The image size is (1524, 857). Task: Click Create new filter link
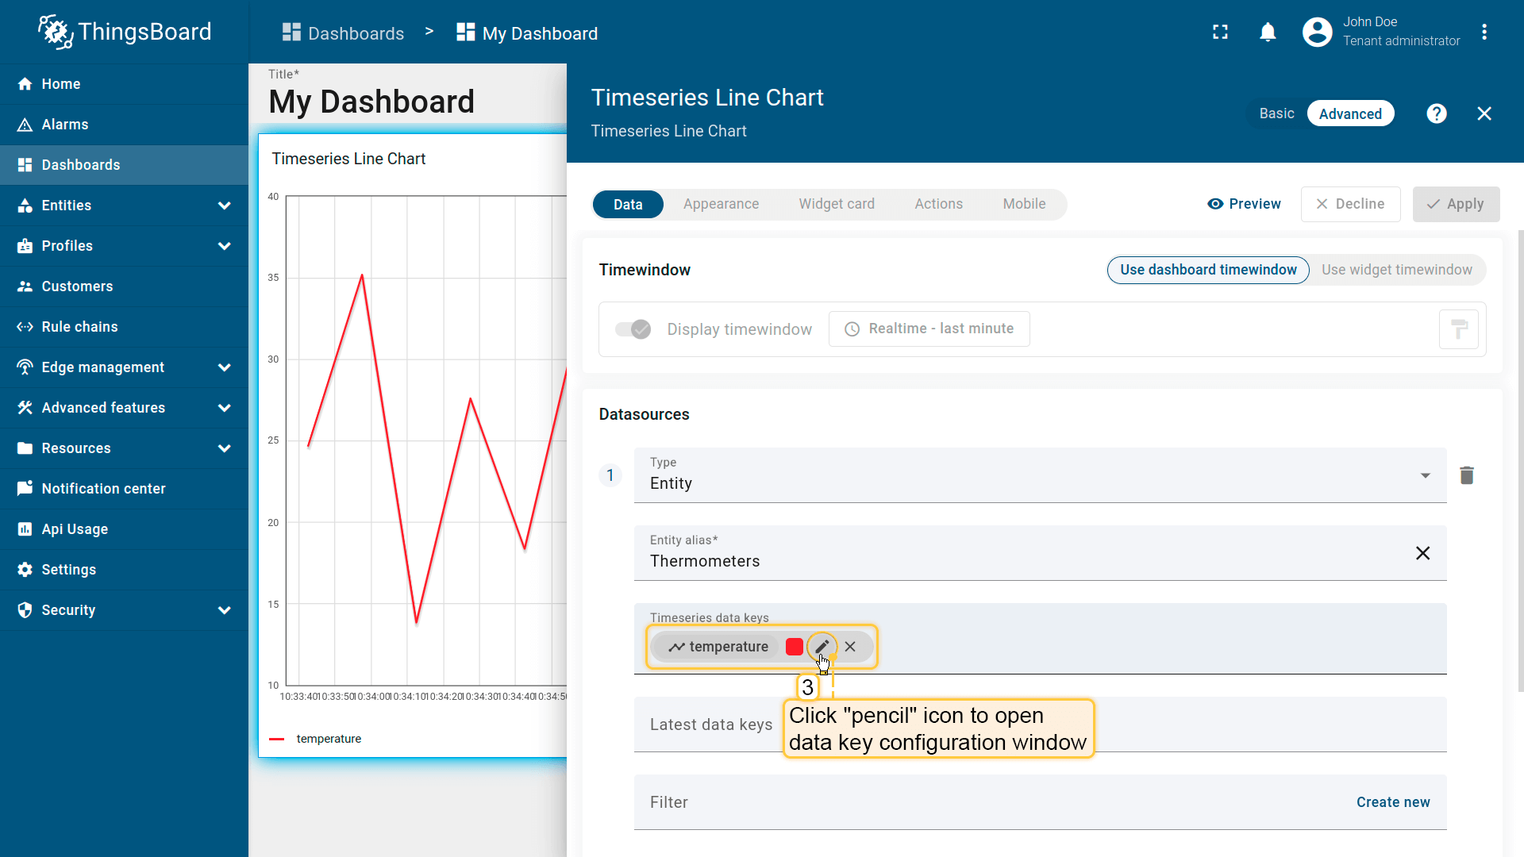tap(1393, 802)
